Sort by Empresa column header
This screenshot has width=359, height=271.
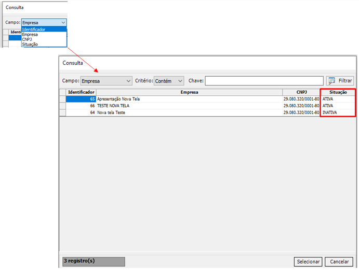(x=189, y=92)
